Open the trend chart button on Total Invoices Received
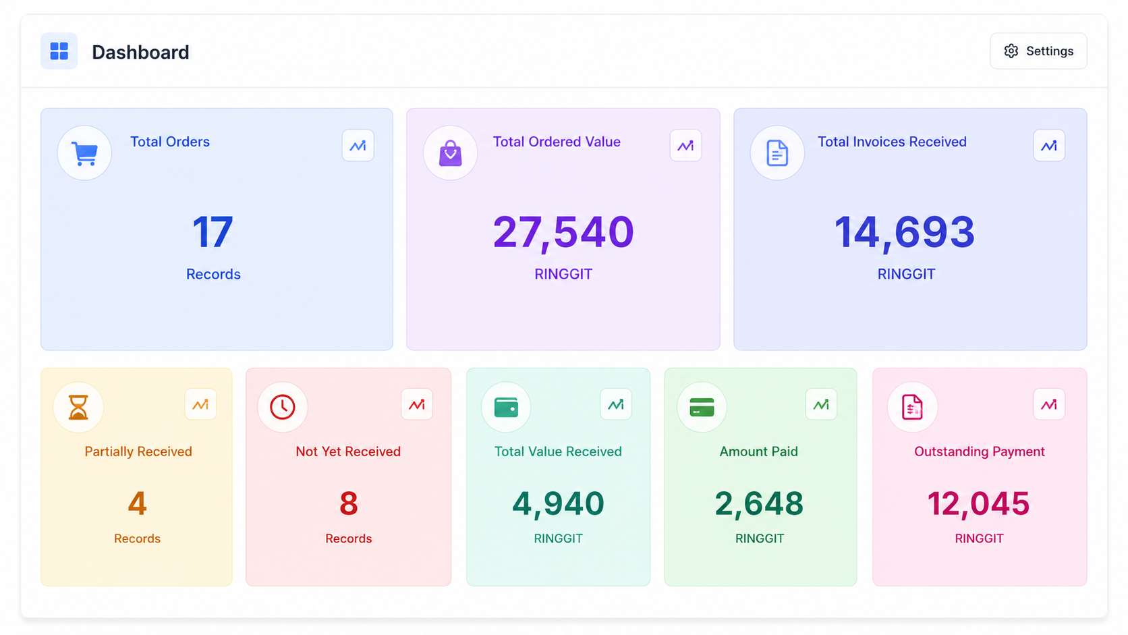Viewport: 1128px width, 635px height. coord(1049,146)
